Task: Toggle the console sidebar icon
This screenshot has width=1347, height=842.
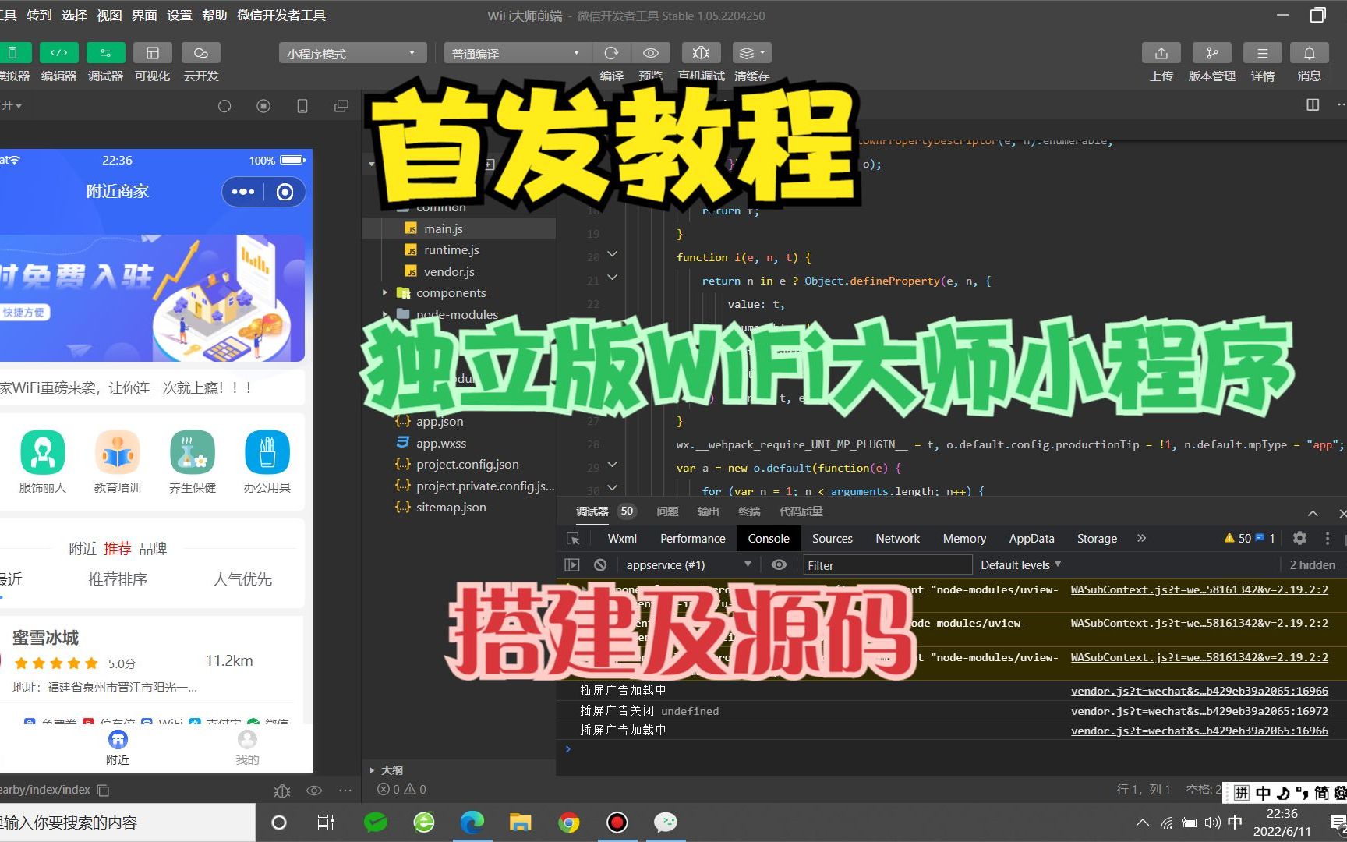Action: click(571, 564)
